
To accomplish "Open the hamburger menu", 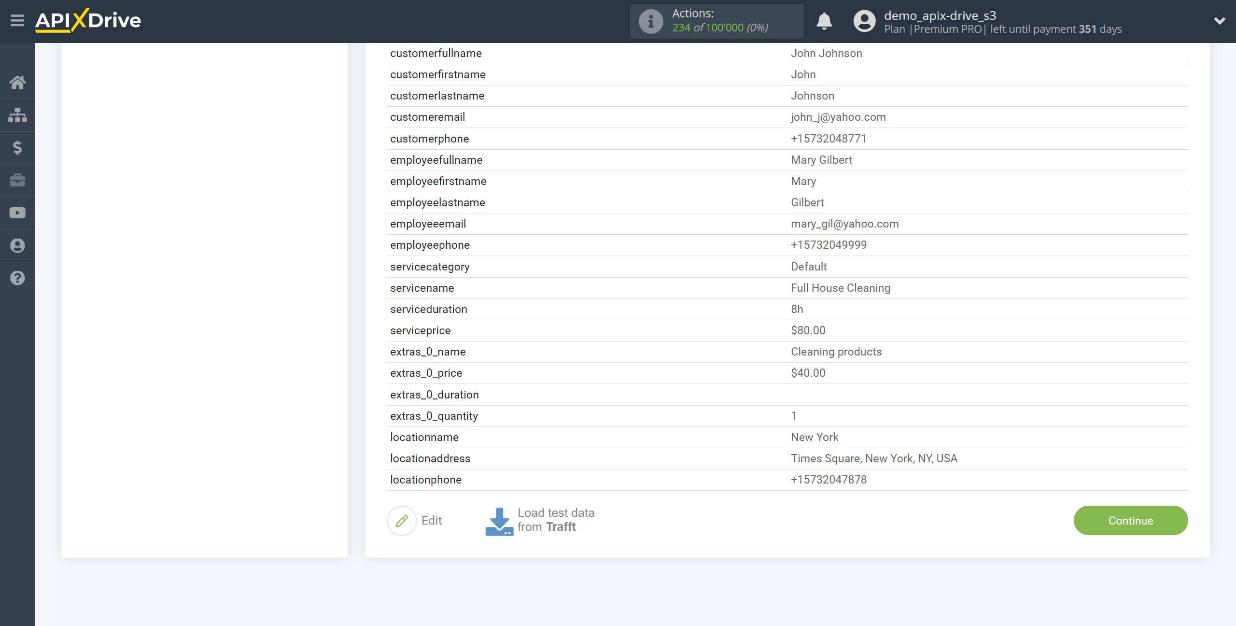I will (17, 21).
